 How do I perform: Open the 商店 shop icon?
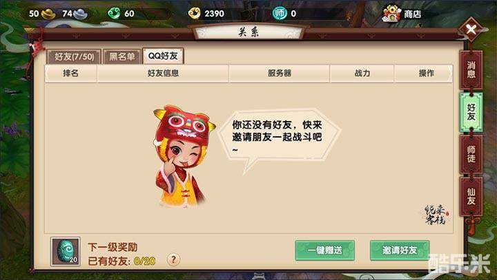coord(392,14)
